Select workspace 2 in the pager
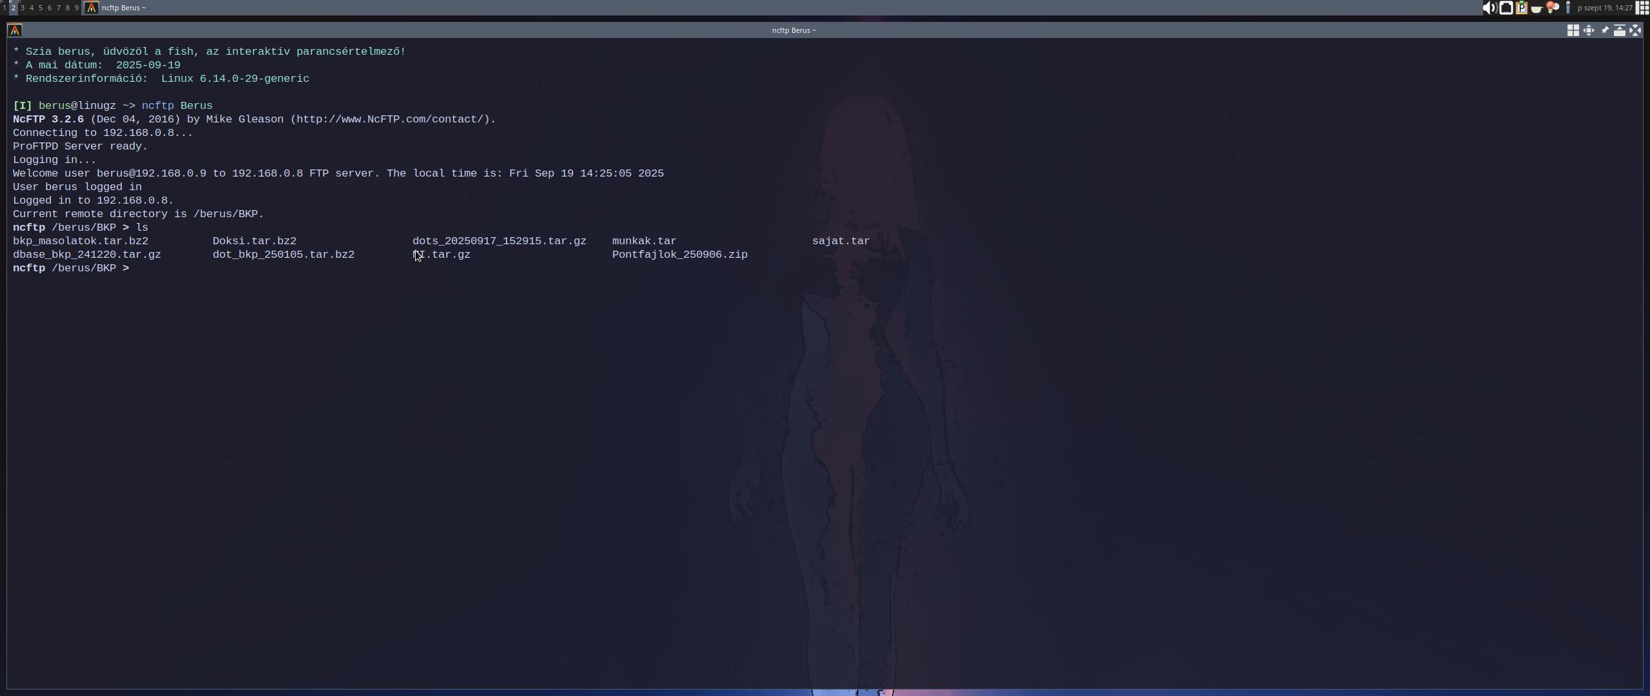 [13, 8]
